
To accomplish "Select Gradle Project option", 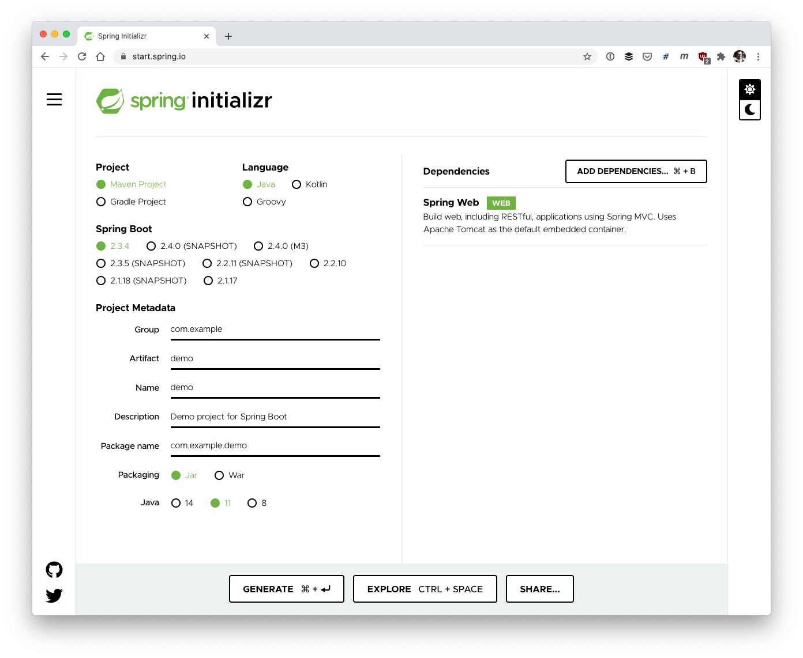I will point(131,202).
